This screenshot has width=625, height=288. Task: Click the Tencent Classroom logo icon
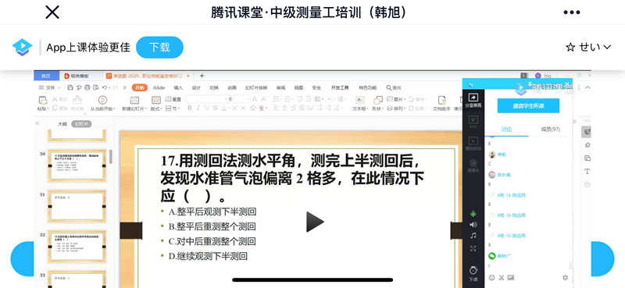click(22, 48)
